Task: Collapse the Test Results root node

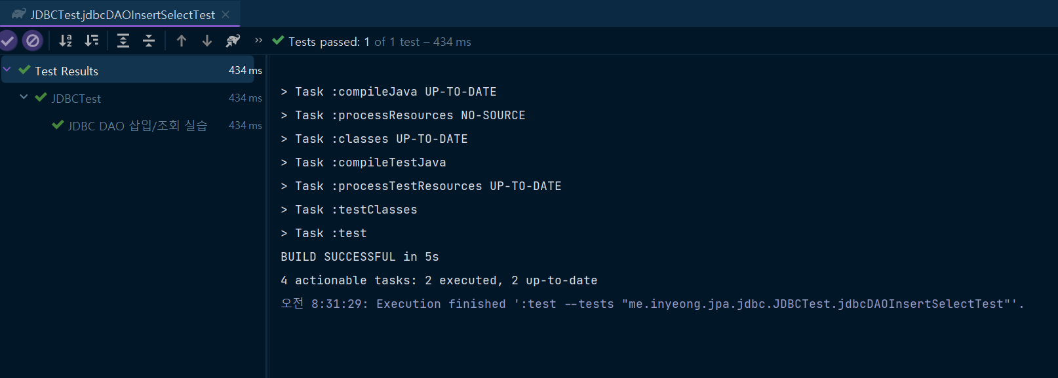Action: [x=7, y=69]
